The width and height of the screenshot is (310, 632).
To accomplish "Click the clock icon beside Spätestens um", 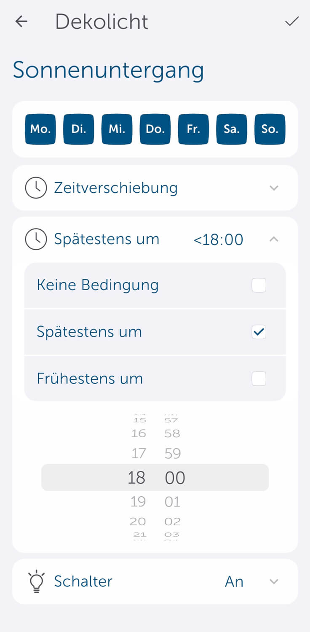I will point(36,239).
